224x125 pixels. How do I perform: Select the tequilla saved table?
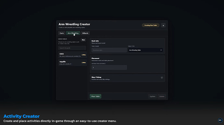[72, 63]
